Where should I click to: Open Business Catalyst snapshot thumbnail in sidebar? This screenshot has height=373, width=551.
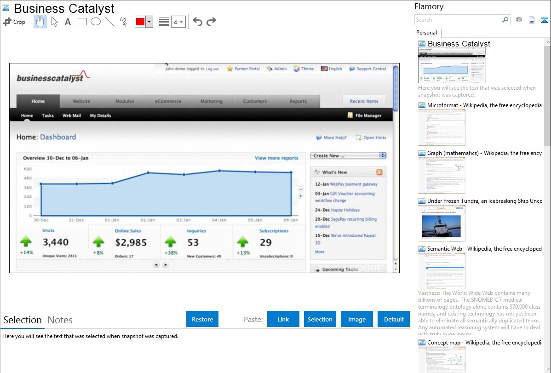pyautogui.click(x=452, y=65)
